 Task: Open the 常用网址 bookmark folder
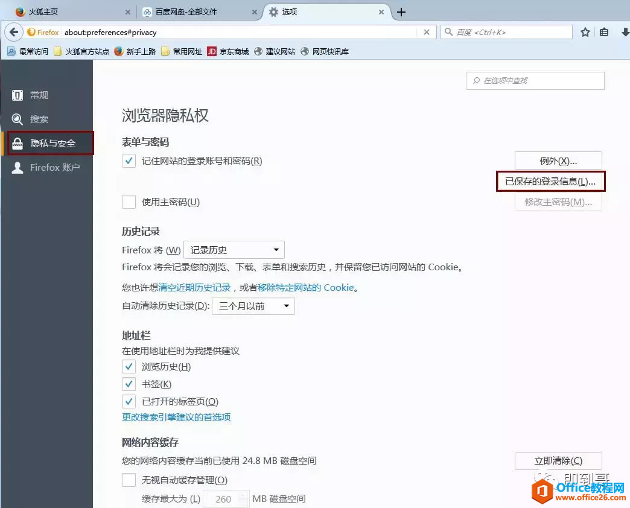(x=182, y=51)
